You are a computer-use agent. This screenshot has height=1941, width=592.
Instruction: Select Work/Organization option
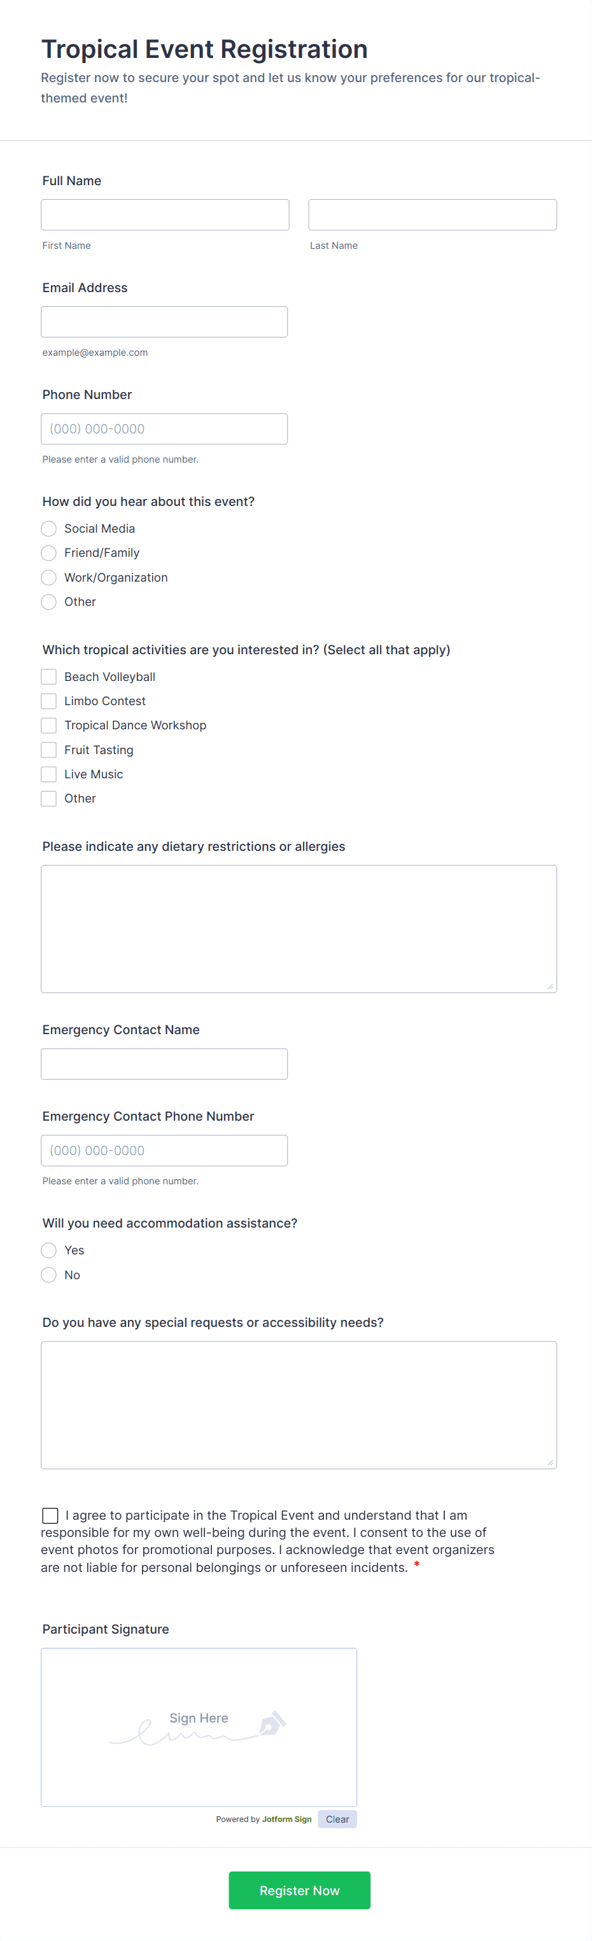click(x=48, y=577)
